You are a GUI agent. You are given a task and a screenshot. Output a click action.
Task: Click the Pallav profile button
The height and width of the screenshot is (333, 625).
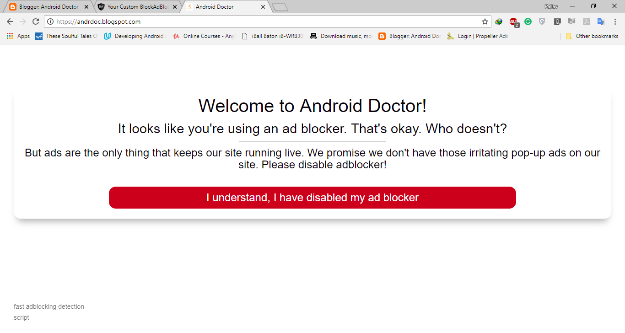coord(551,6)
